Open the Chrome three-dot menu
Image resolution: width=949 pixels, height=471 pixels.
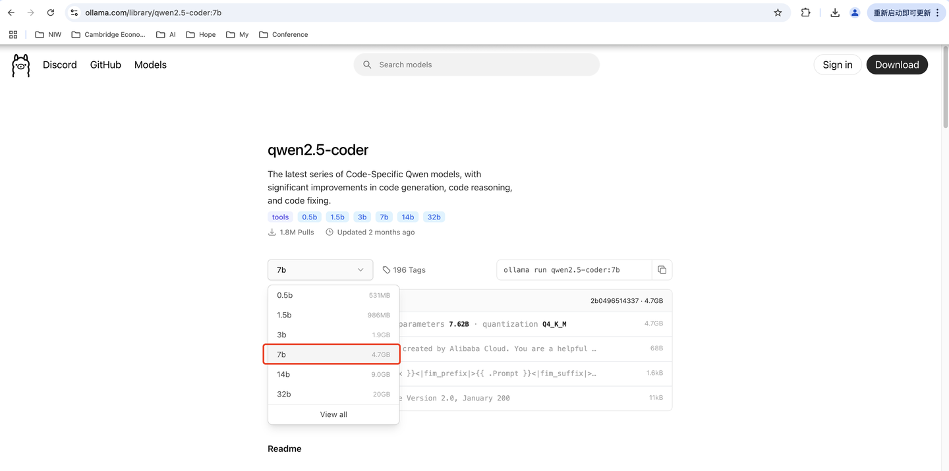(938, 13)
